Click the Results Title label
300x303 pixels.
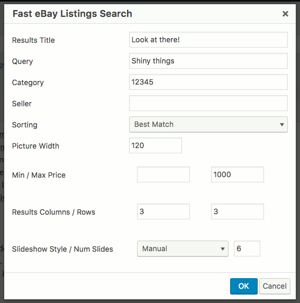33,40
